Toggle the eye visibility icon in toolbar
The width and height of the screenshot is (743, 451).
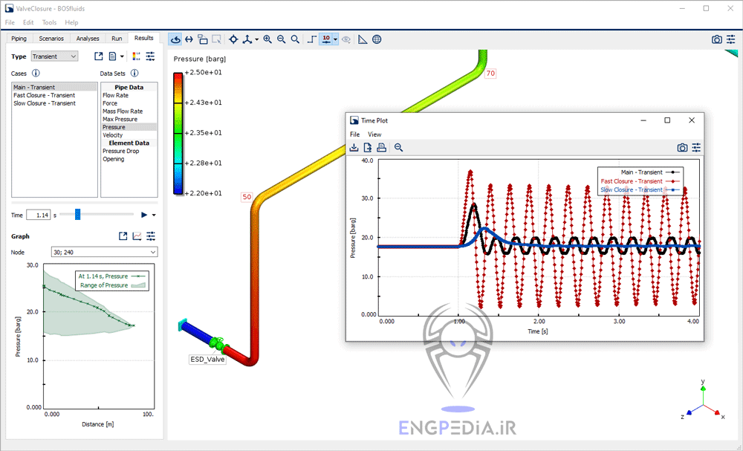point(346,39)
